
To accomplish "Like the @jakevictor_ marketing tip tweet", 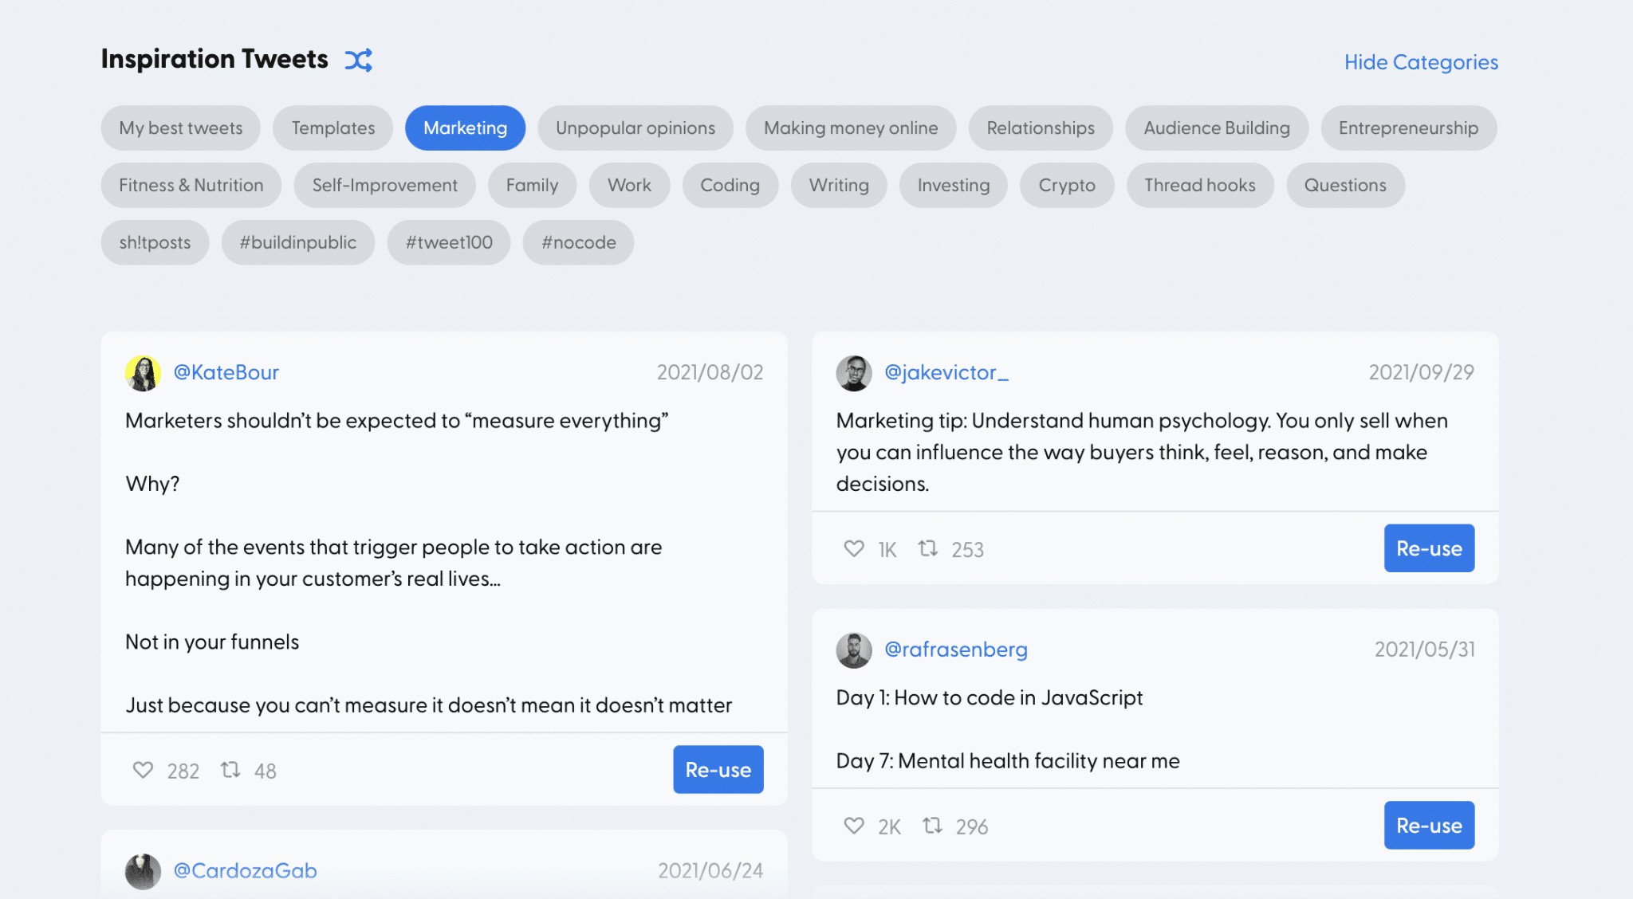I will (854, 548).
